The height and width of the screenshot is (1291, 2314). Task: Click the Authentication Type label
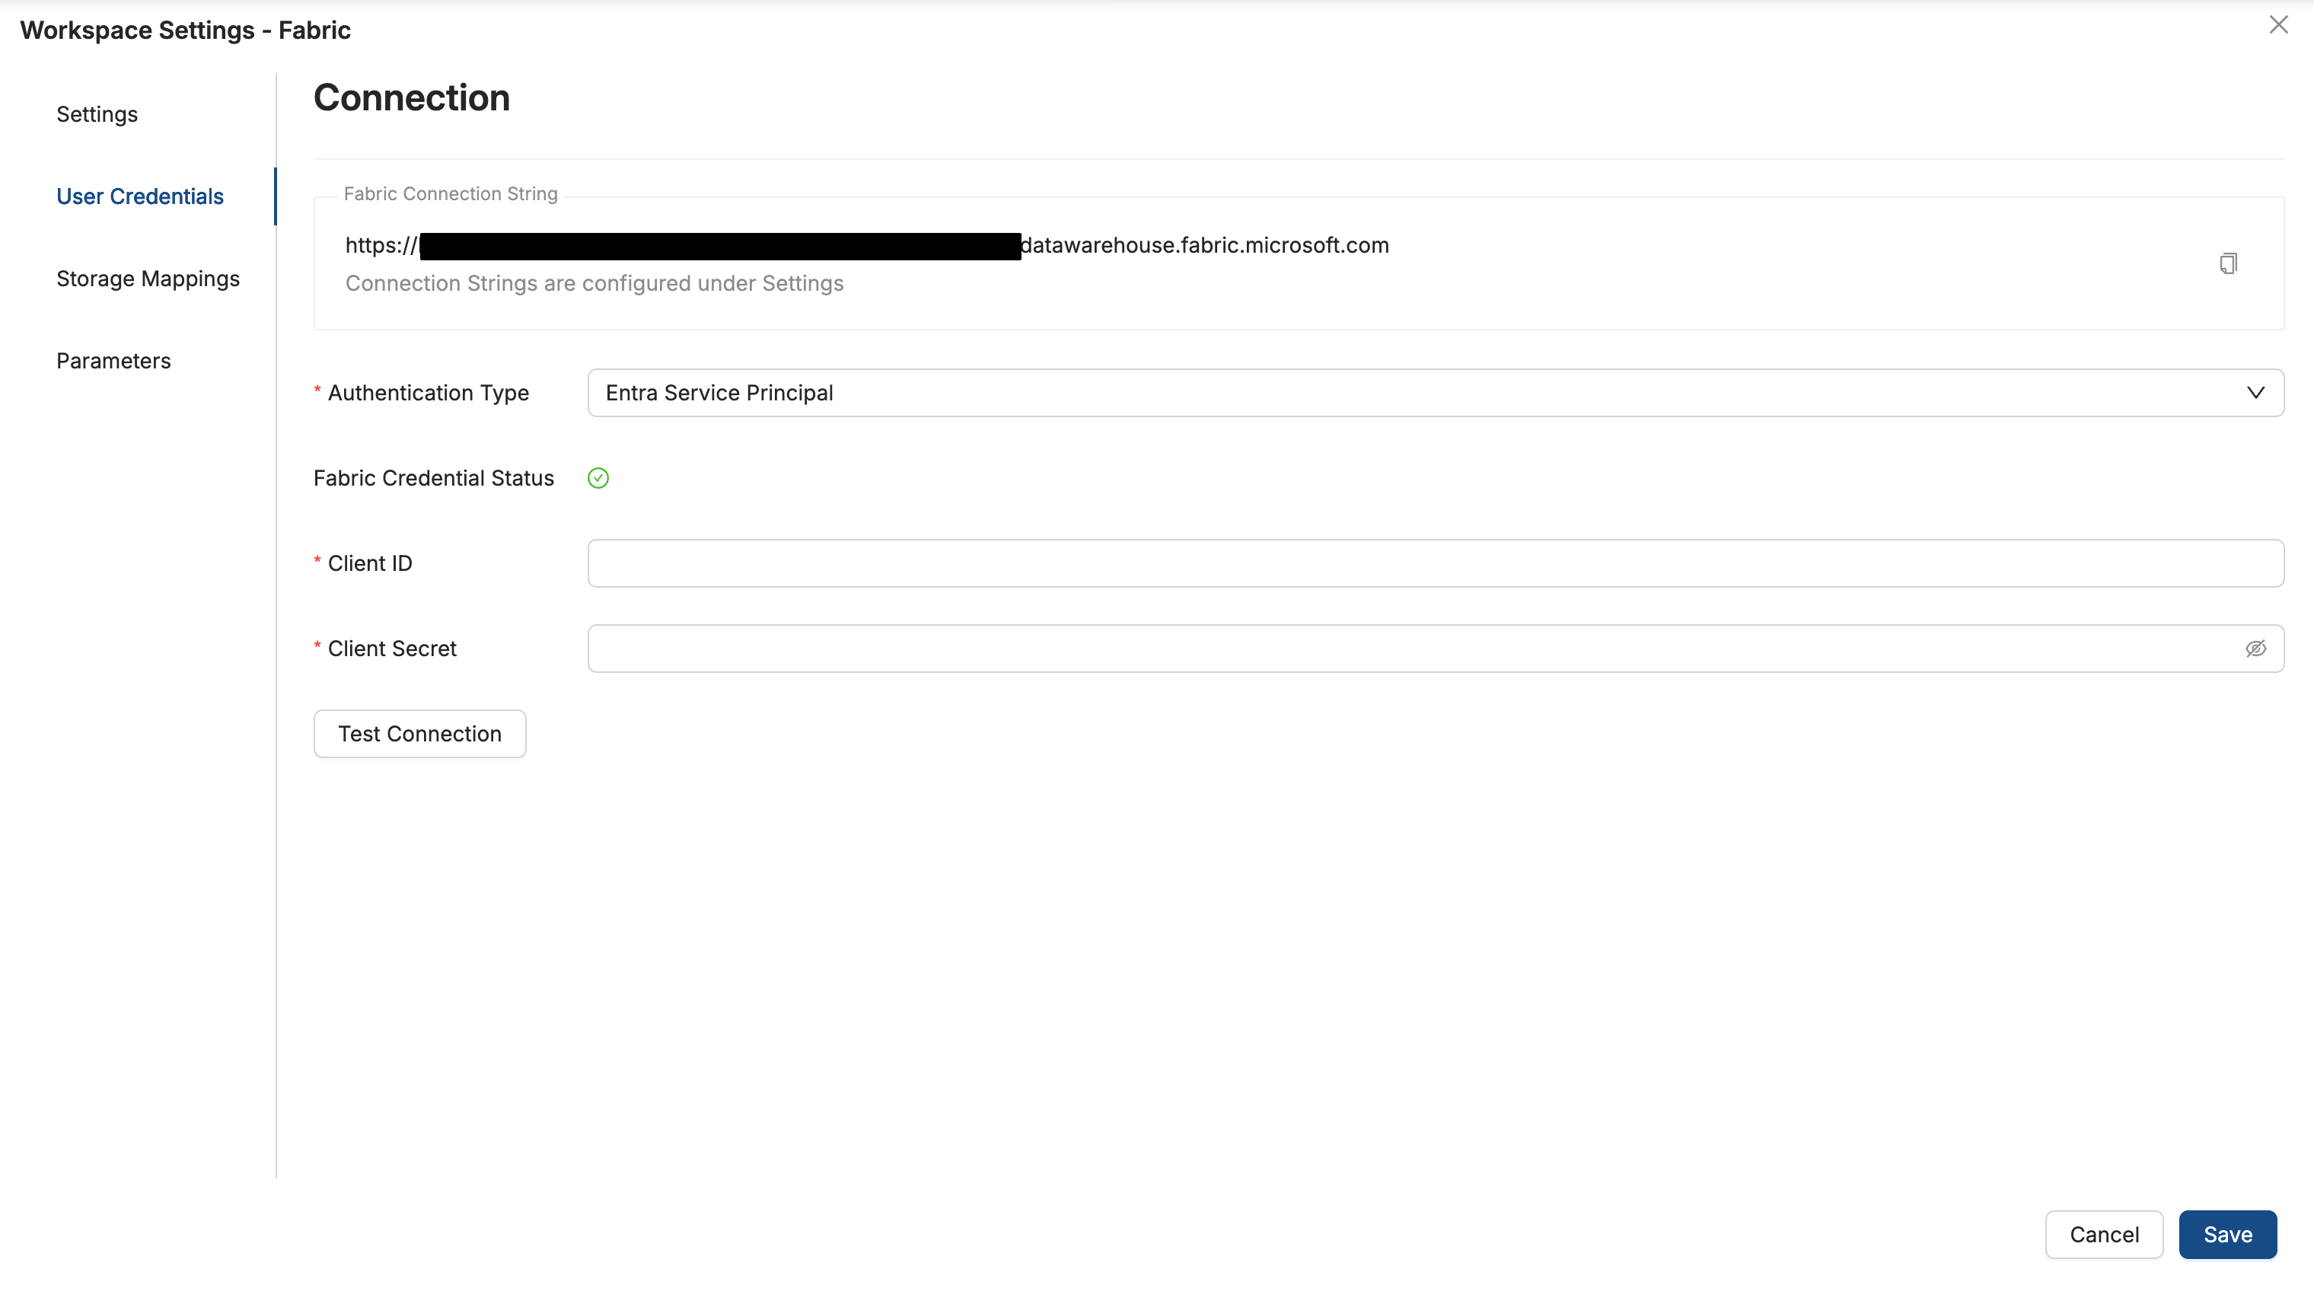tap(428, 393)
